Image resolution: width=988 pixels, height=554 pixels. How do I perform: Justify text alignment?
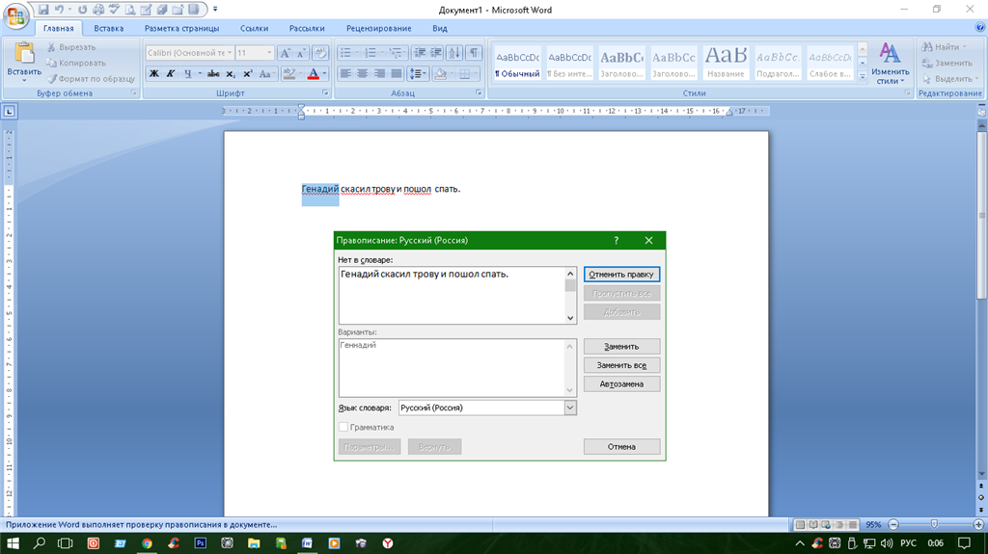(x=397, y=73)
